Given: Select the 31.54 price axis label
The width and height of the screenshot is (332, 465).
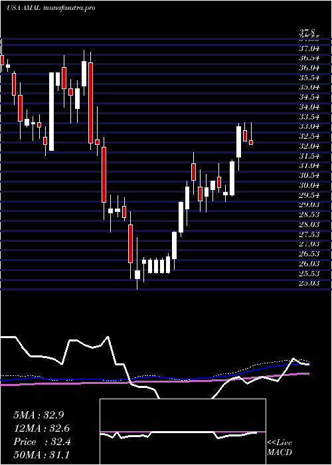Looking at the screenshot, I should tap(309, 155).
